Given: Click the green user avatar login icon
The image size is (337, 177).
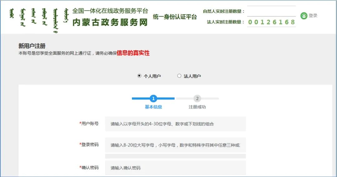Looking at the screenshot, I should (x=304, y=16).
